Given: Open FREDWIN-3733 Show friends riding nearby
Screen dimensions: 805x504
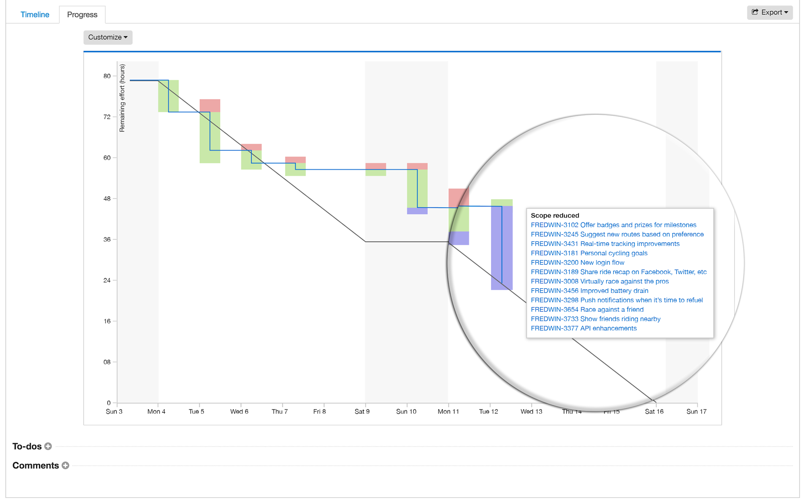Looking at the screenshot, I should (x=596, y=318).
